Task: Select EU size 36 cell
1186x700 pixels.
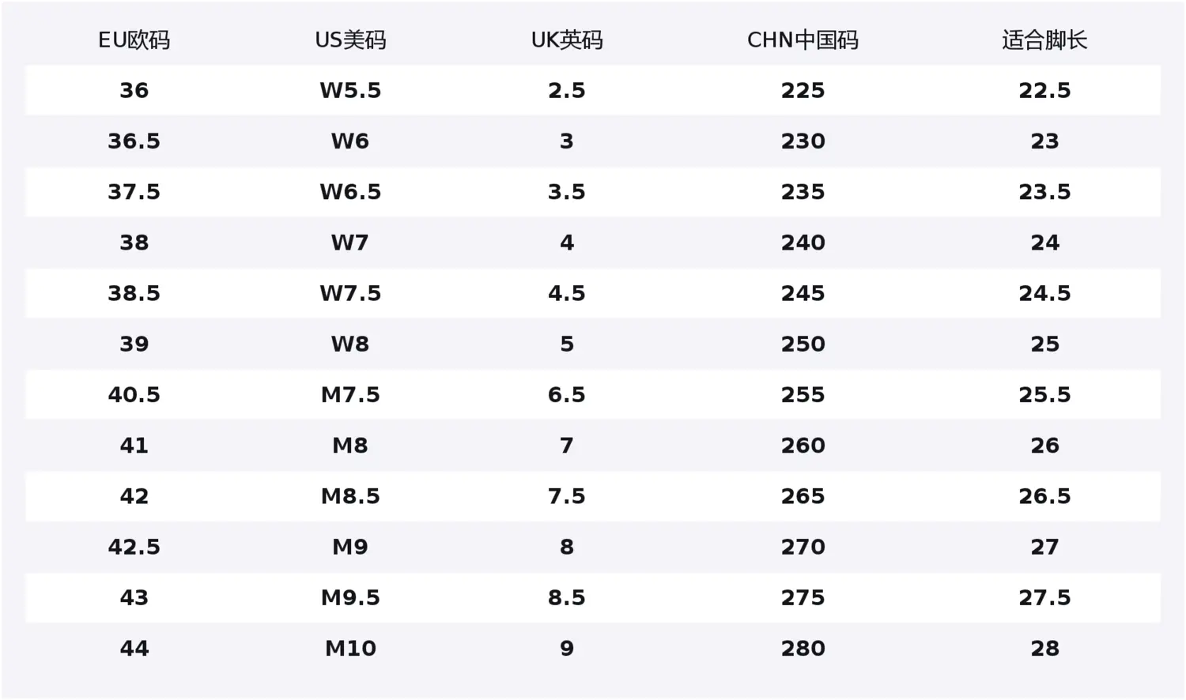Action: point(134,91)
